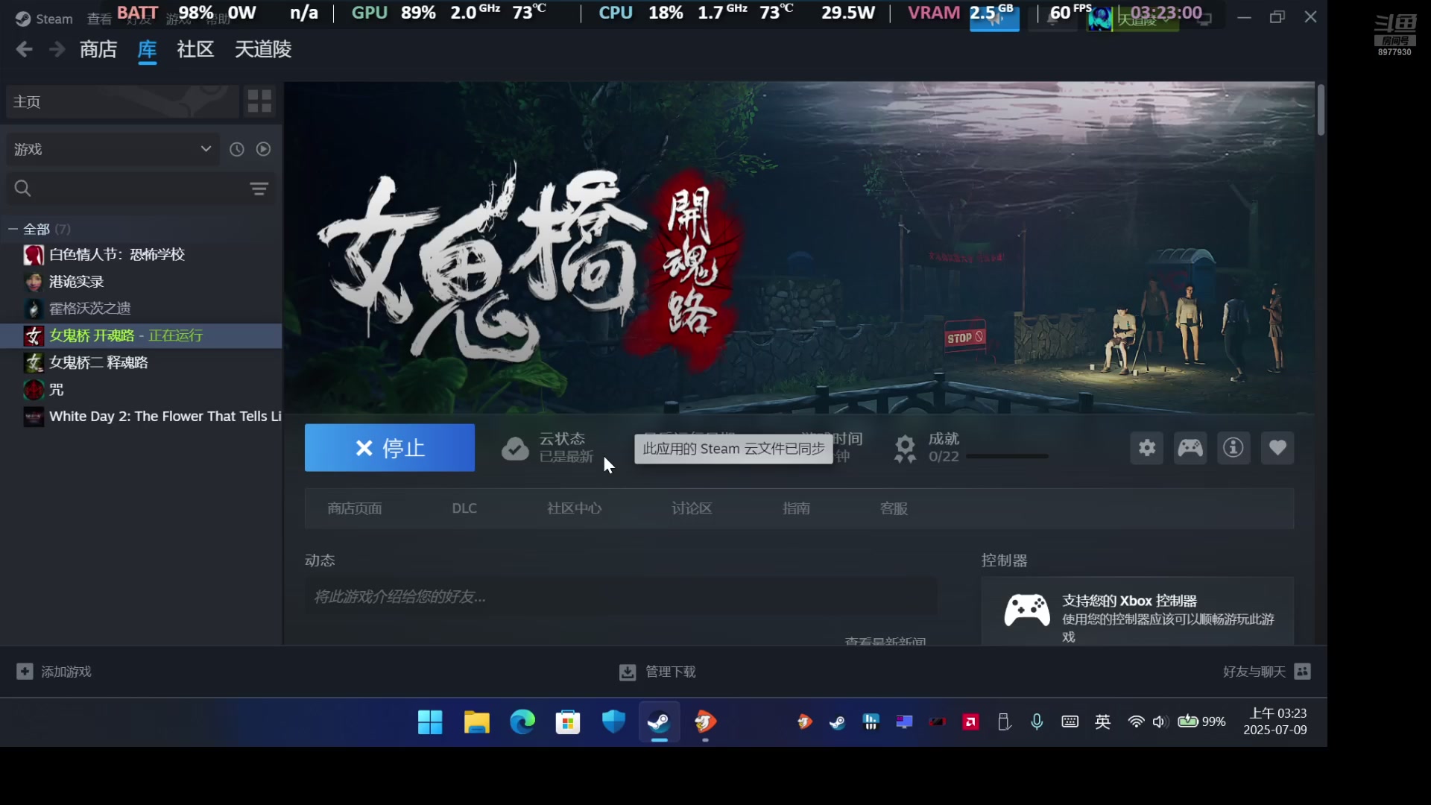1431x805 pixels.
Task: Click the touch keyboard tray icon
Action: pos(1070,722)
